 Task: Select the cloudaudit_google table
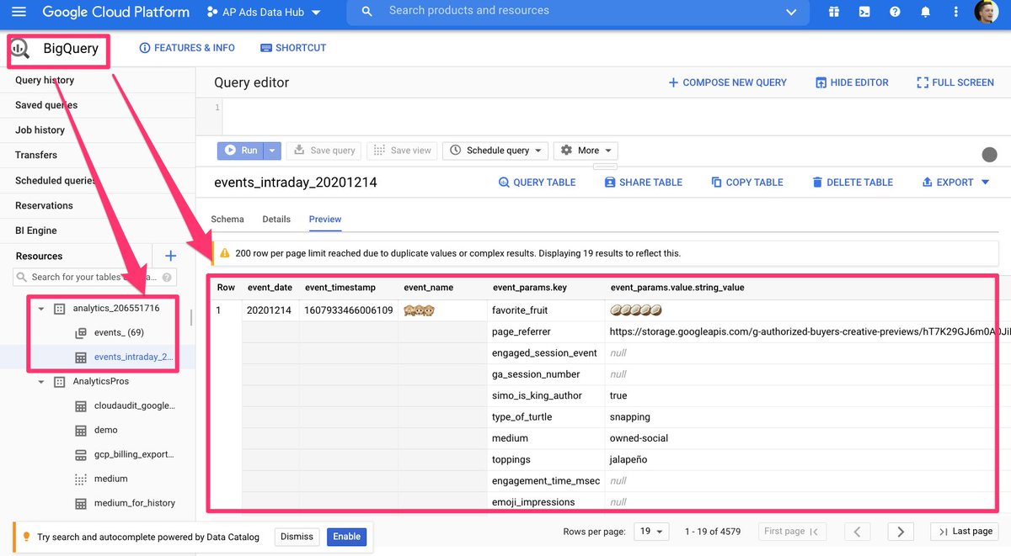134,406
